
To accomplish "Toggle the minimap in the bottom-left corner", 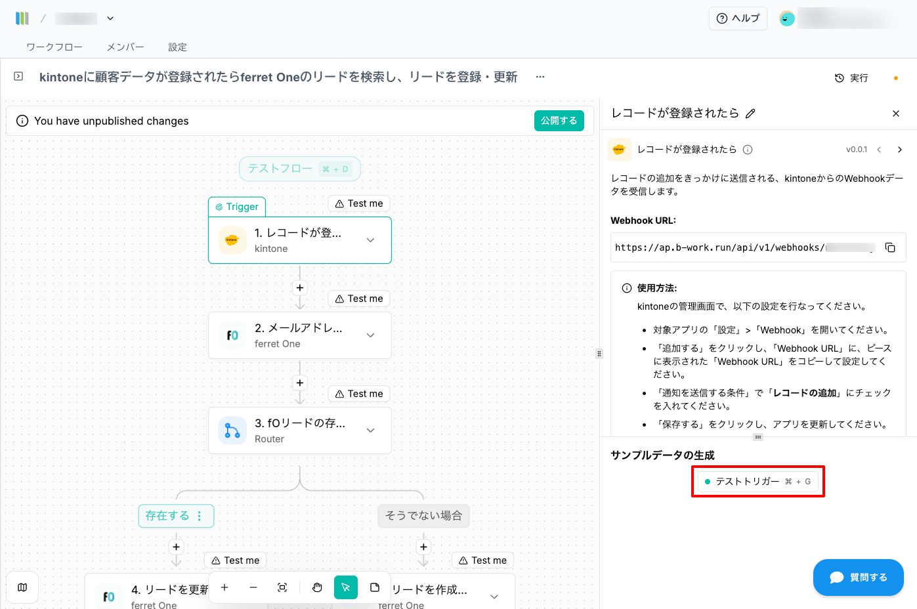I will (x=22, y=587).
